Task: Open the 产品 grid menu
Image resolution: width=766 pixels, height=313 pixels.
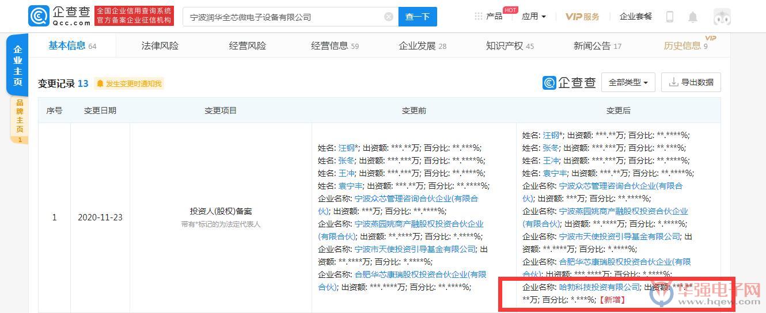Action: (x=488, y=16)
